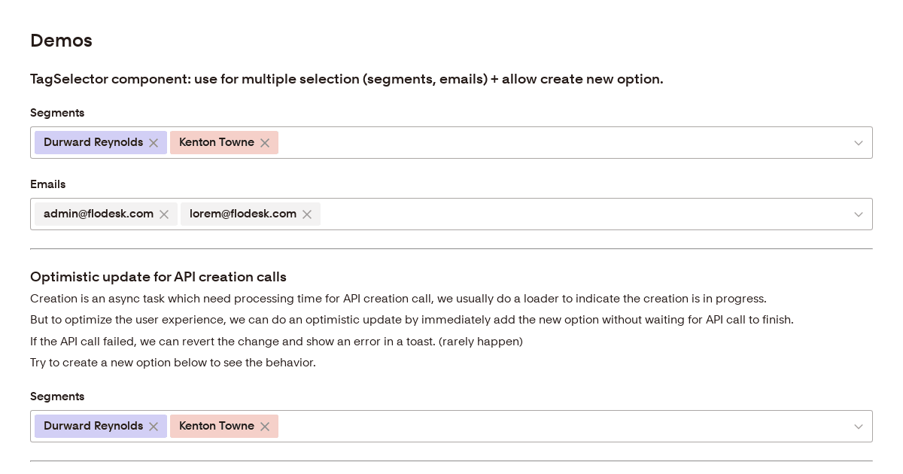This screenshot has width=903, height=474.
Task: Expand the top Segments dropdown chevron
Action: coord(858,143)
